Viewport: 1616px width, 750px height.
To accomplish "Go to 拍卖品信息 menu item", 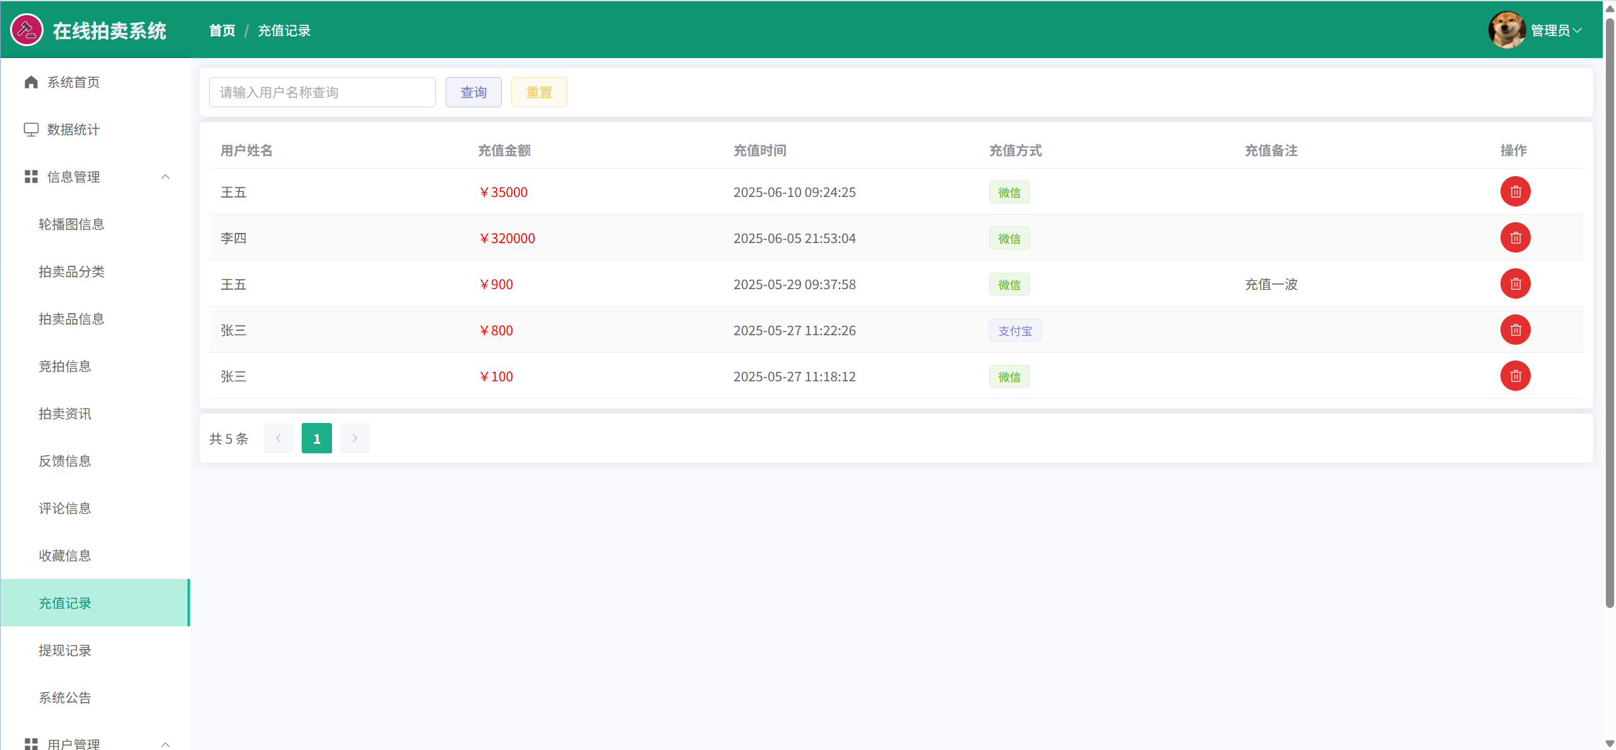I will pyautogui.click(x=71, y=319).
